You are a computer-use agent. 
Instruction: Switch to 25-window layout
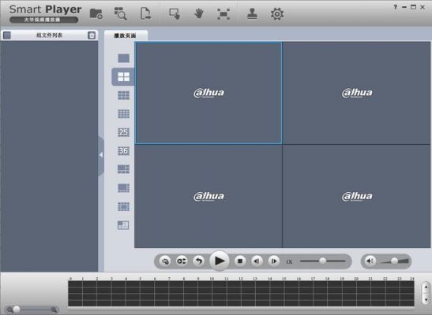coord(123,132)
